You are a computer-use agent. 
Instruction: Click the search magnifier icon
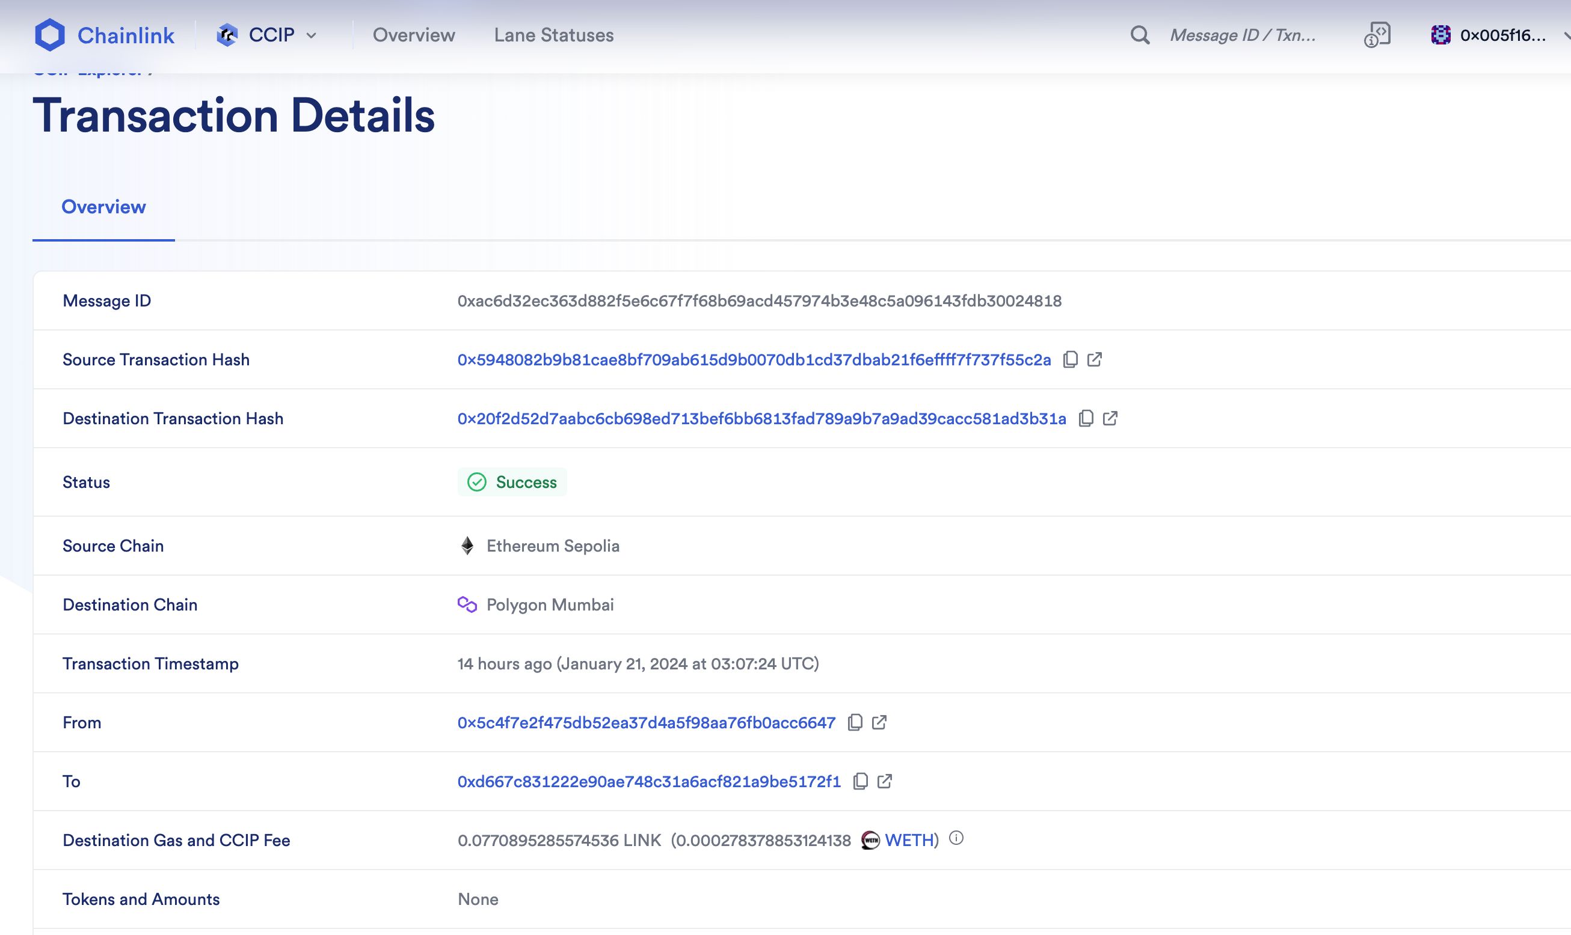(x=1140, y=35)
